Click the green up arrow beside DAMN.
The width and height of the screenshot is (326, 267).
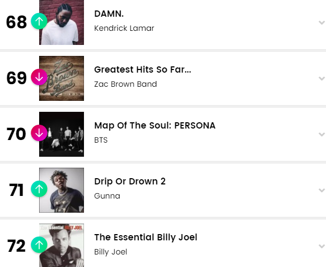point(39,21)
